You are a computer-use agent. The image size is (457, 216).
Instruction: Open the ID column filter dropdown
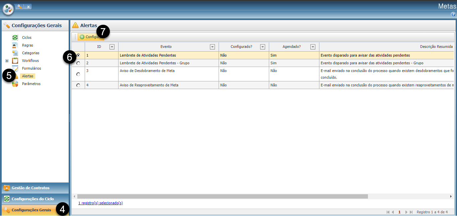[112, 47]
